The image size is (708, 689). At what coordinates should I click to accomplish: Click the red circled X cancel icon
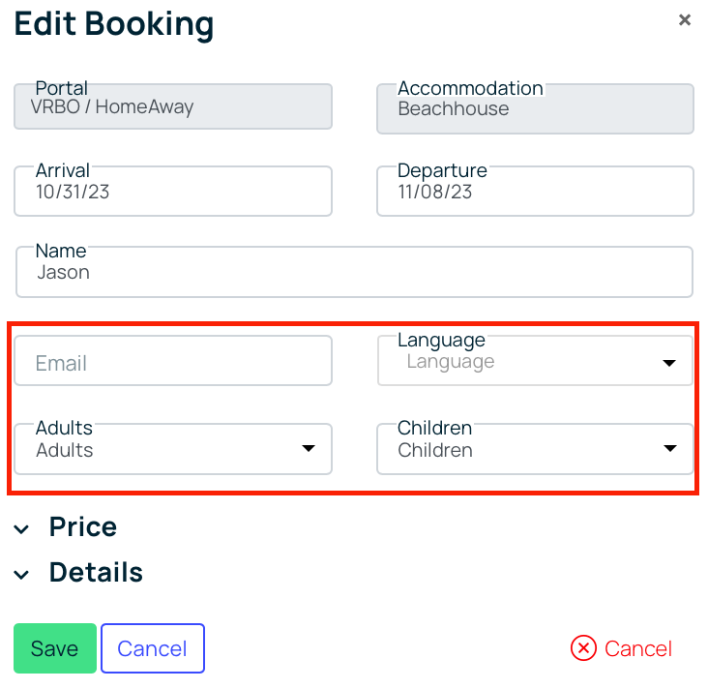(583, 648)
